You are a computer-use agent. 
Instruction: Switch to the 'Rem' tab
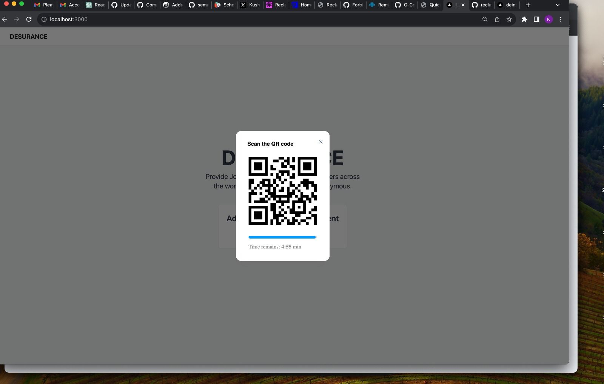coord(379,5)
